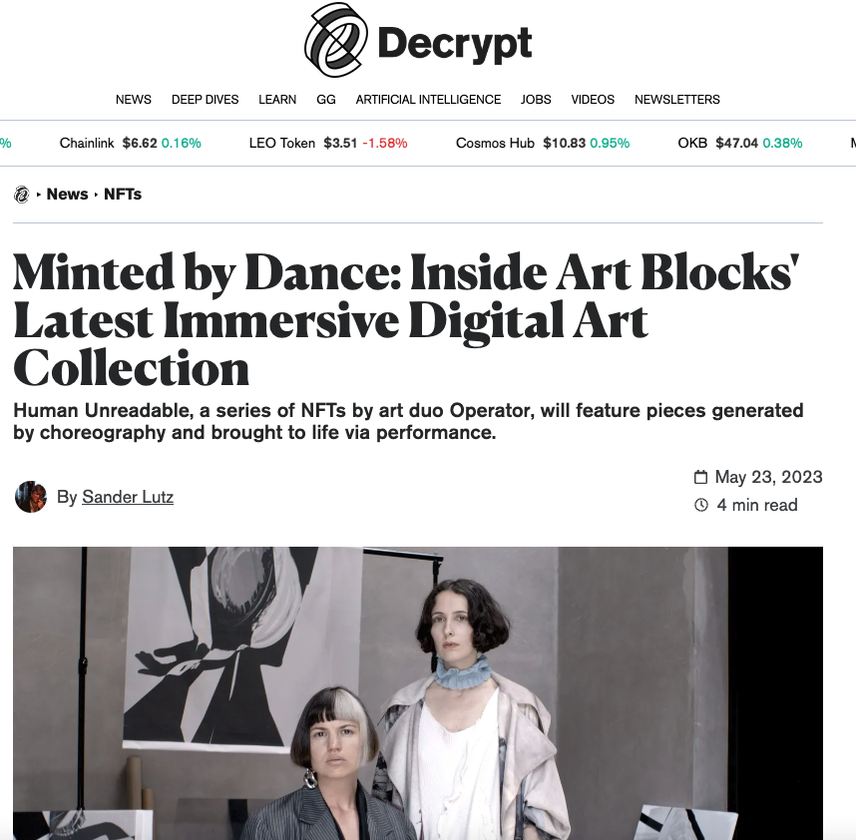Open the Cosmos Hub price ticker

(543, 143)
